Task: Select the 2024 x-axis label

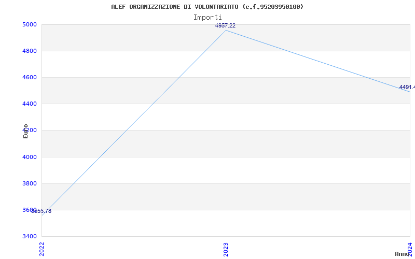Action: click(x=410, y=249)
